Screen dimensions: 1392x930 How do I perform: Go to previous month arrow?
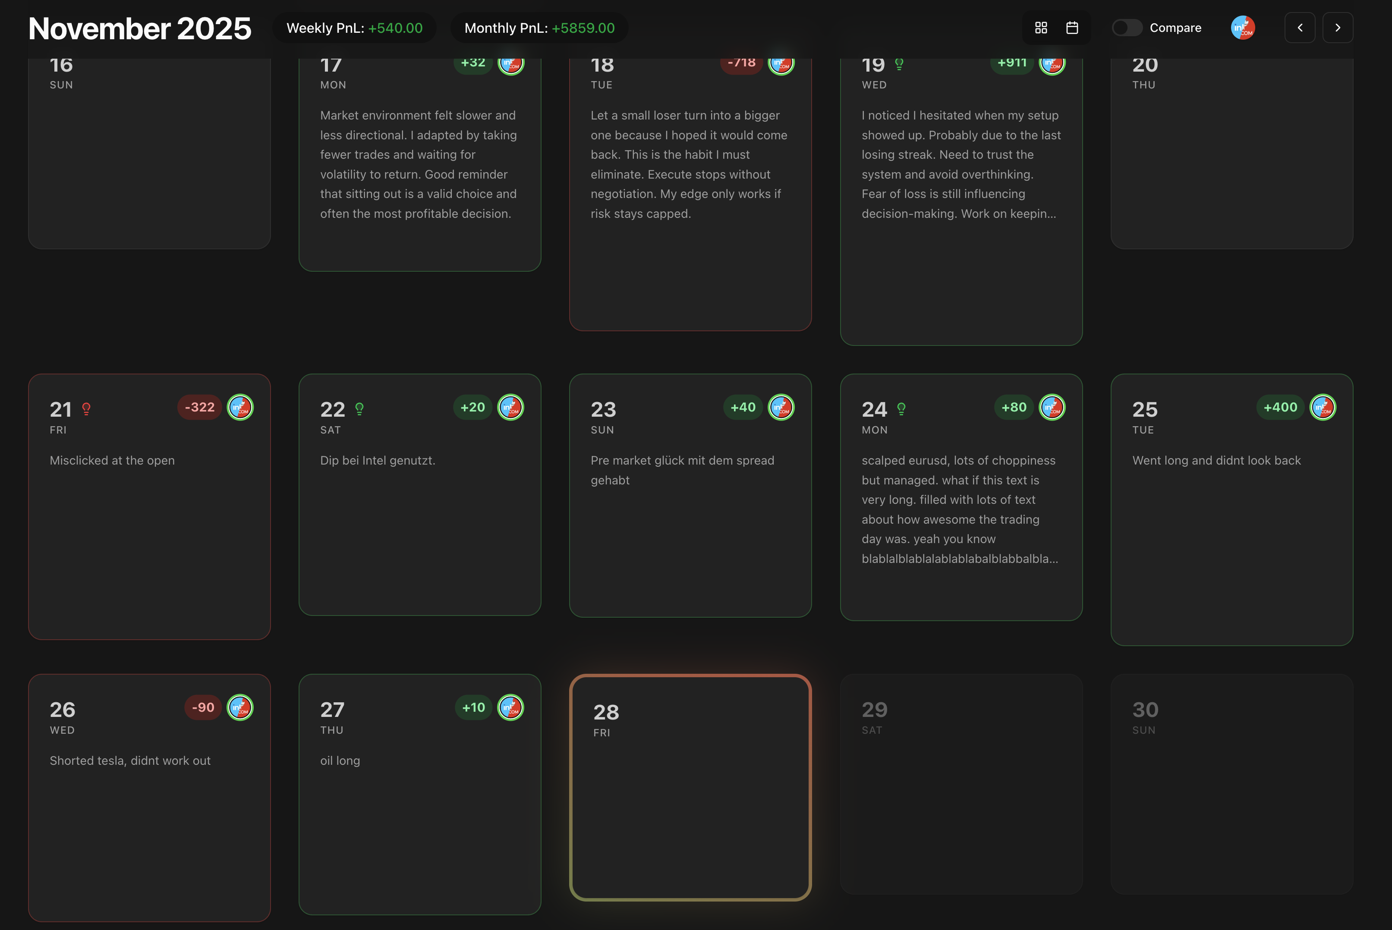[1299, 28]
